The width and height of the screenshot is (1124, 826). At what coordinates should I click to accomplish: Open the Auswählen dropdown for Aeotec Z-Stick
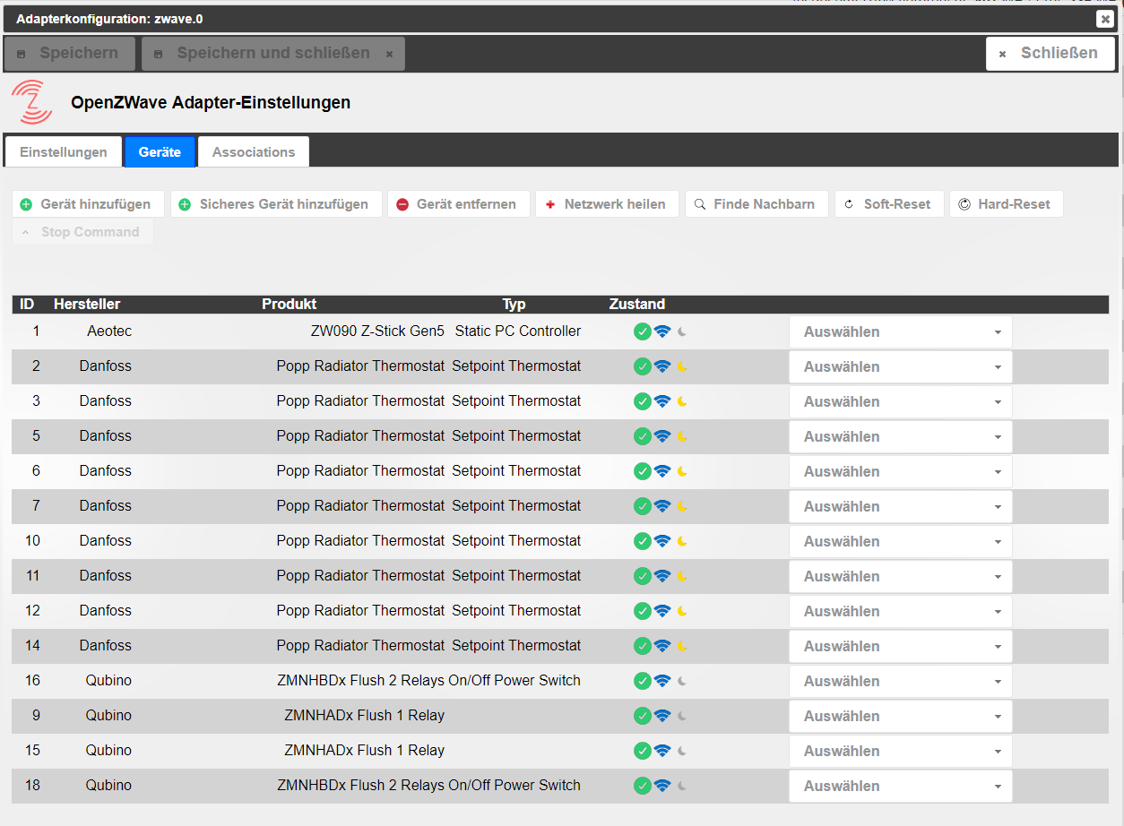[x=900, y=331]
